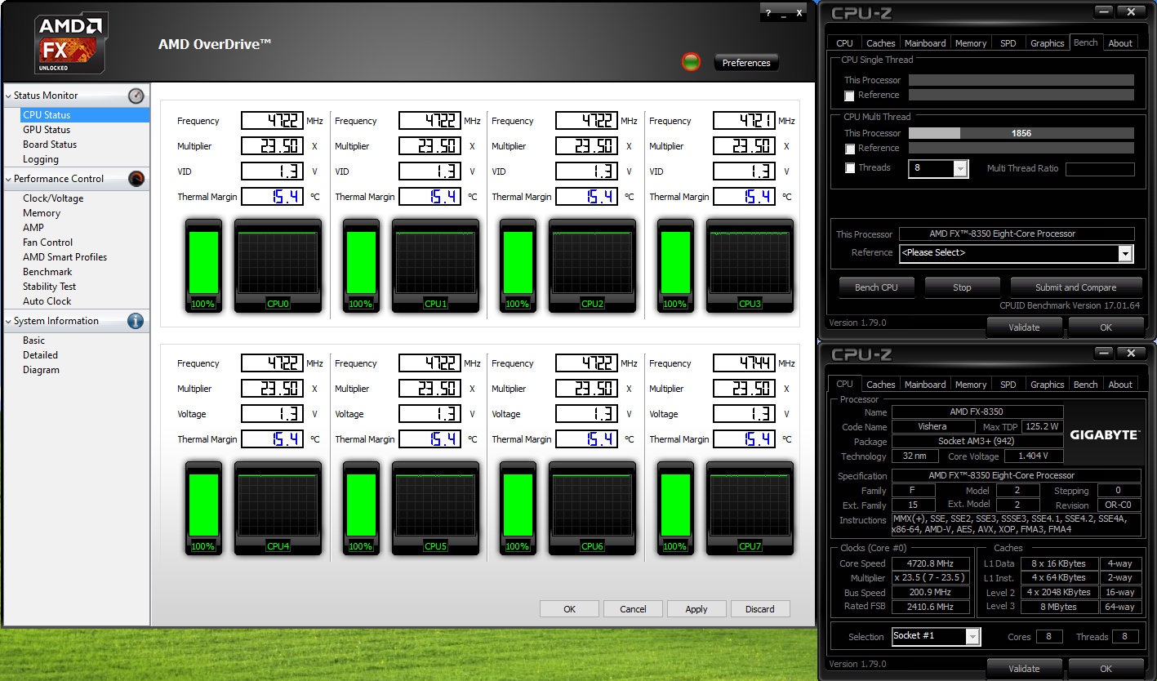Click the System Information blue info icon
This screenshot has width=1157, height=681.
[x=136, y=321]
